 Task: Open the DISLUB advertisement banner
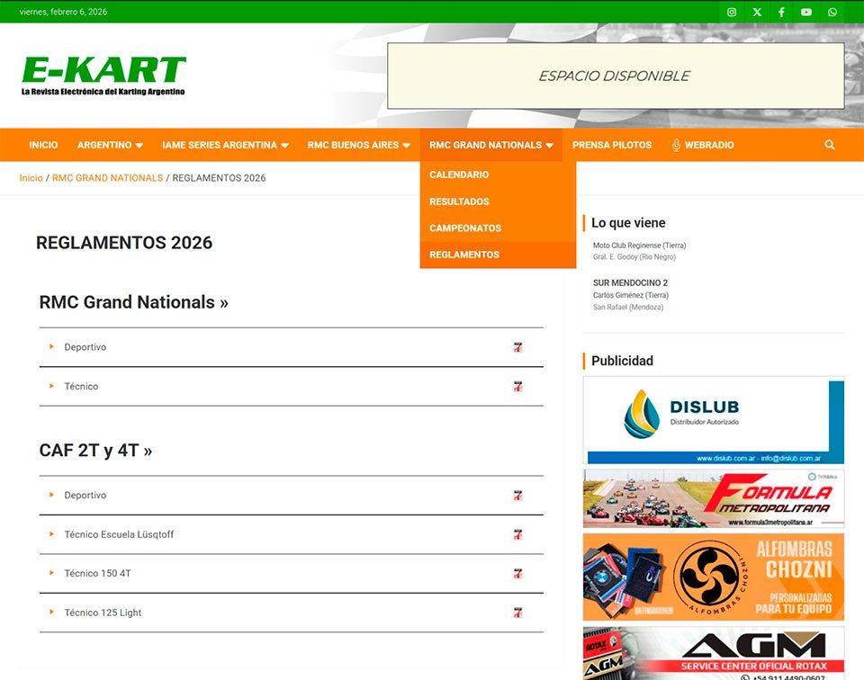tap(713, 420)
